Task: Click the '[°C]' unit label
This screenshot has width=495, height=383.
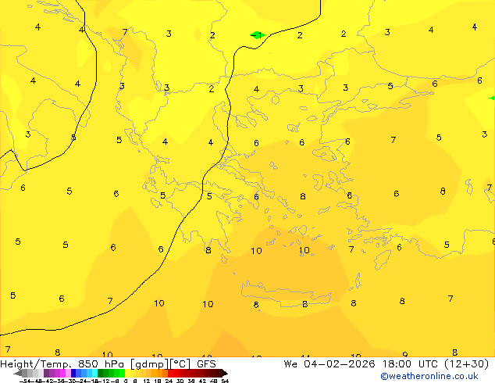Action: 180,364
